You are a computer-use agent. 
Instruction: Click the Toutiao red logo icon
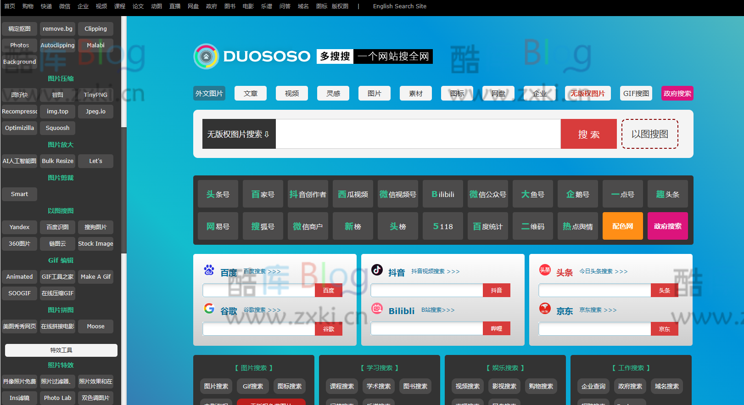point(545,270)
